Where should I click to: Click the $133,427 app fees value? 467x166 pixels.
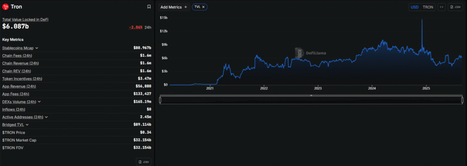pos(142,94)
